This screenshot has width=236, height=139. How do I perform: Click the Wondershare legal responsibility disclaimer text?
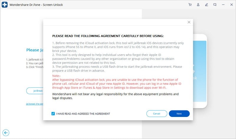click(x=115, y=96)
